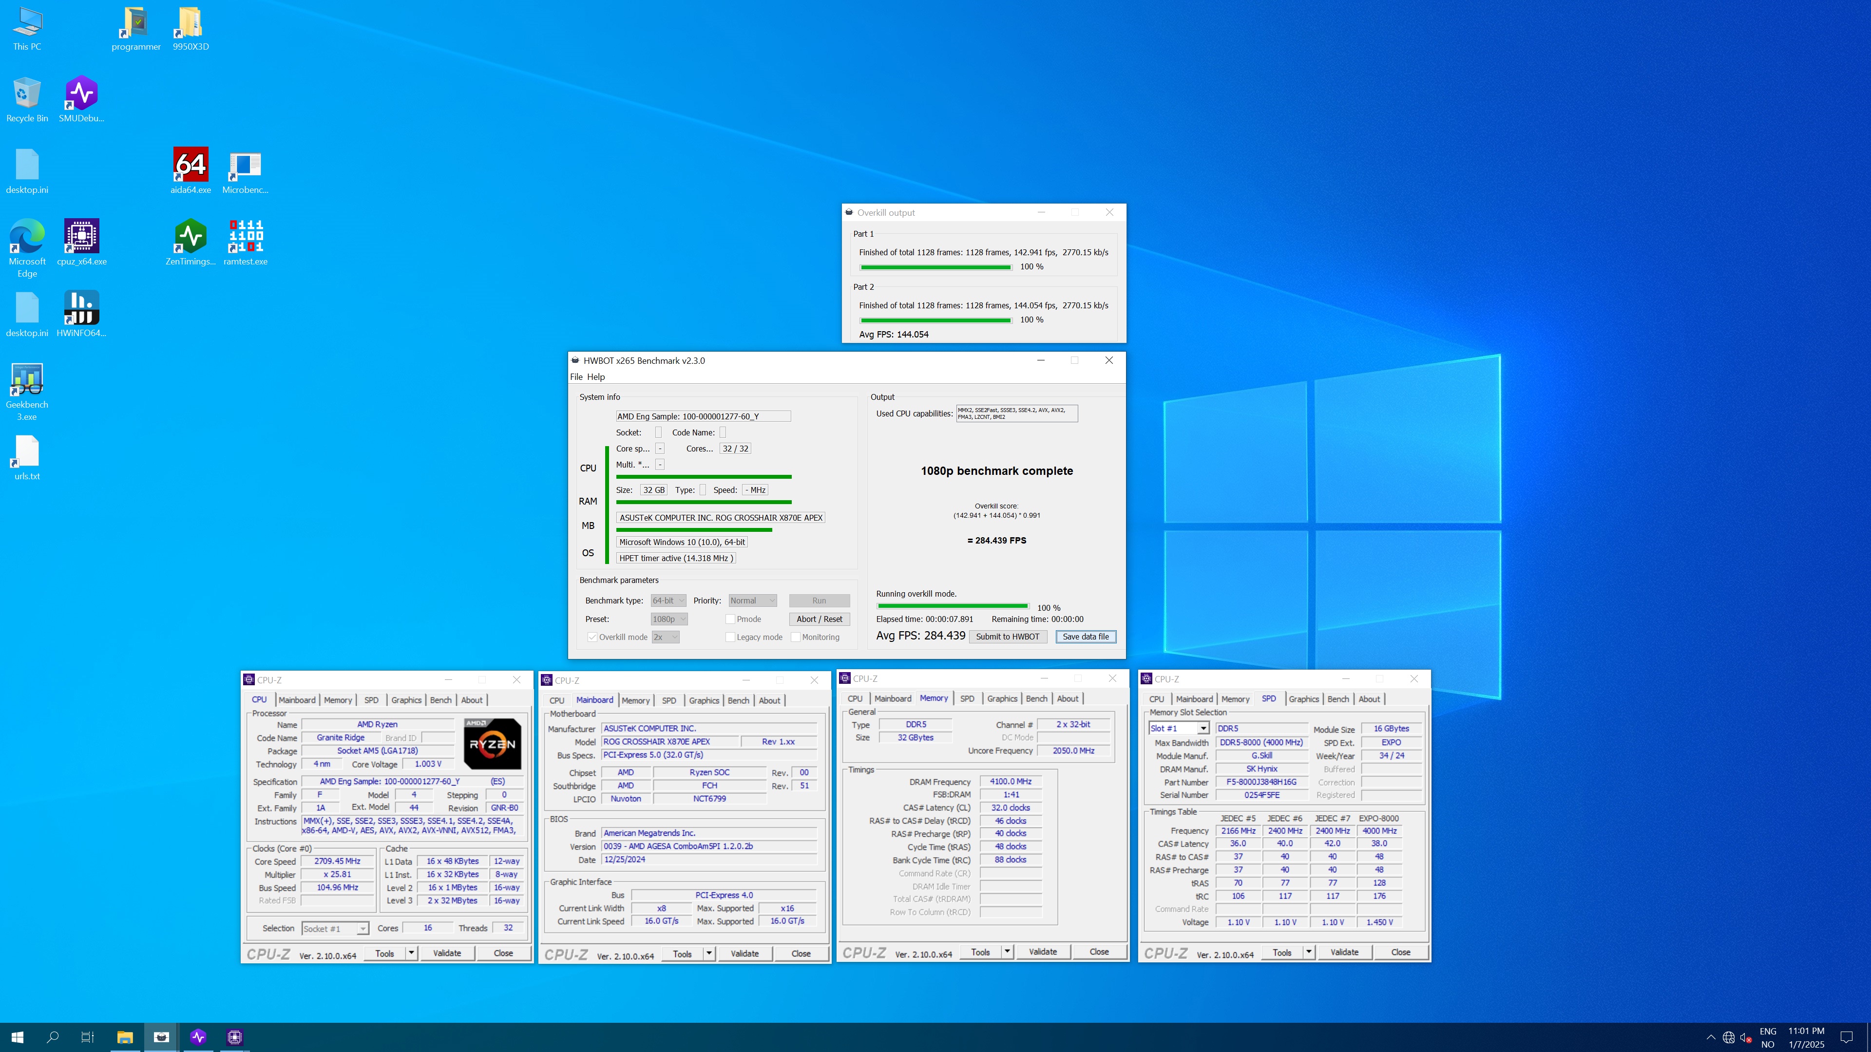The height and width of the screenshot is (1052, 1871).
Task: Open the 9950X3D folder
Action: [x=191, y=29]
